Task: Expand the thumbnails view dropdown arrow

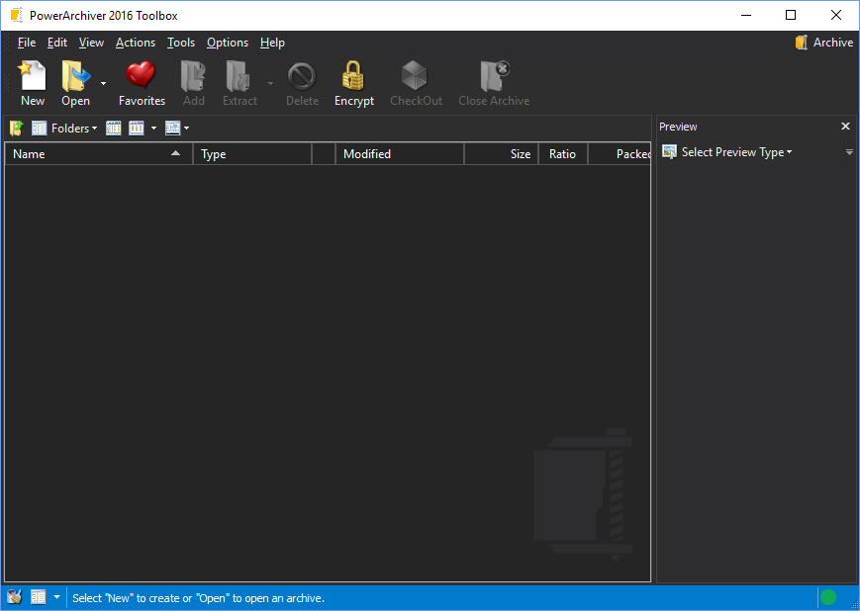Action: click(186, 129)
